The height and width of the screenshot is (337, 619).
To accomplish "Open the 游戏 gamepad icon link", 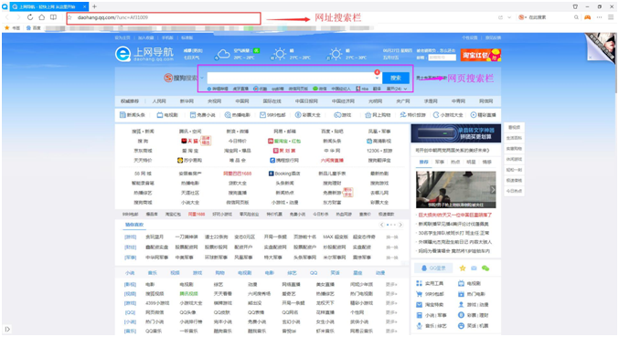I will (342, 115).
